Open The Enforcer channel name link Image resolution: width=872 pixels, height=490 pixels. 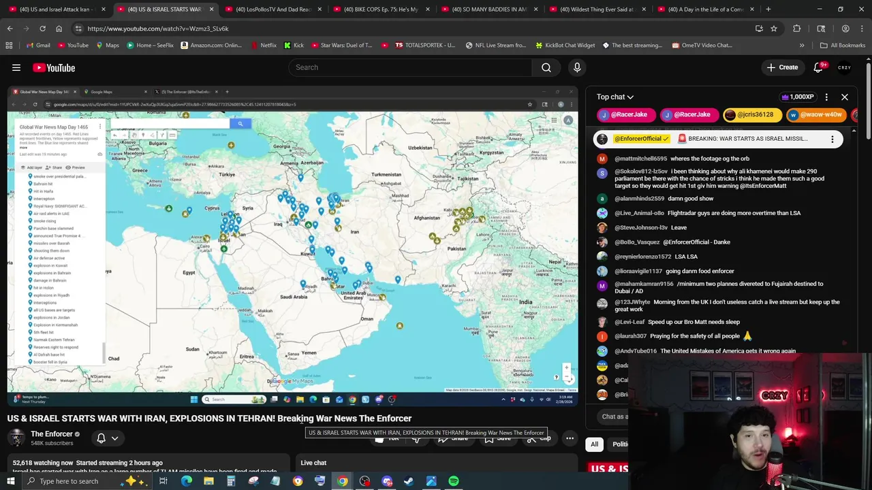(x=51, y=434)
